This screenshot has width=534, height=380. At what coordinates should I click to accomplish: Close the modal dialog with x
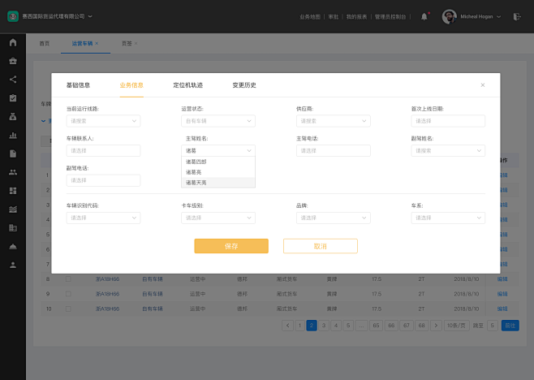click(x=483, y=85)
